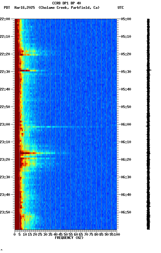Click the date text 'Mar16,2025'
161x253 pixels.
[x=24, y=8]
